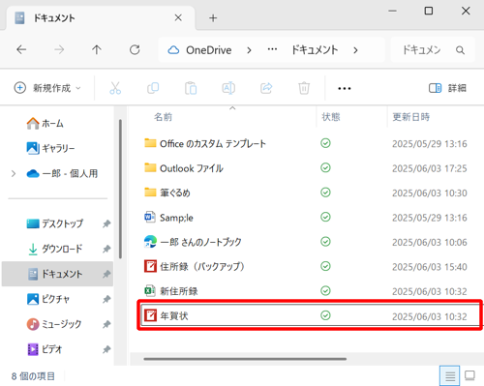Click the Word icon of Samp;le
Viewport: 484px width, 386px height.
150,217
